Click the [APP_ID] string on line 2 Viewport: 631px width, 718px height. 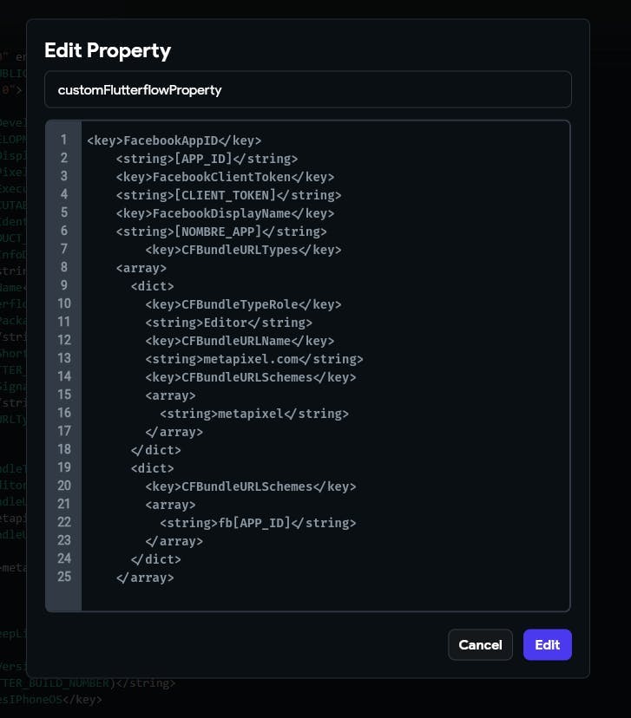207,159
